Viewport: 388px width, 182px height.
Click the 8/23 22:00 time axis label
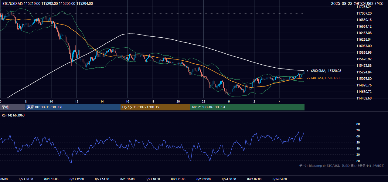(204, 179)
